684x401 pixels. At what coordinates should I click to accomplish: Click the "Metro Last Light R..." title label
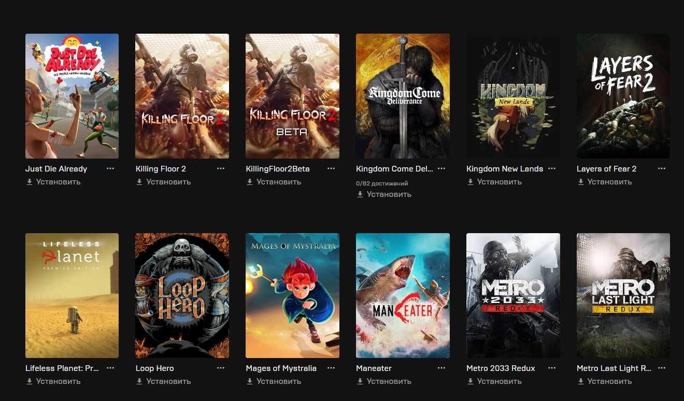(x=614, y=368)
